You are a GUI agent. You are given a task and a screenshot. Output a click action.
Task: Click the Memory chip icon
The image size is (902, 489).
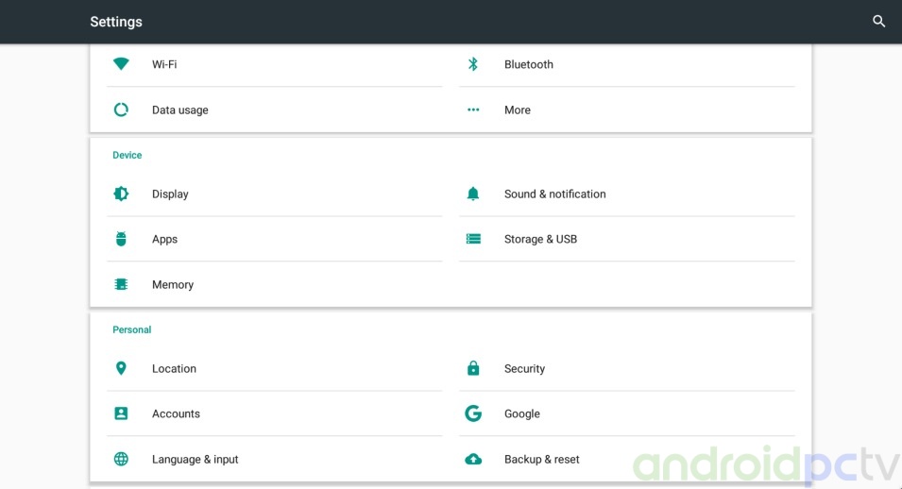(x=121, y=284)
